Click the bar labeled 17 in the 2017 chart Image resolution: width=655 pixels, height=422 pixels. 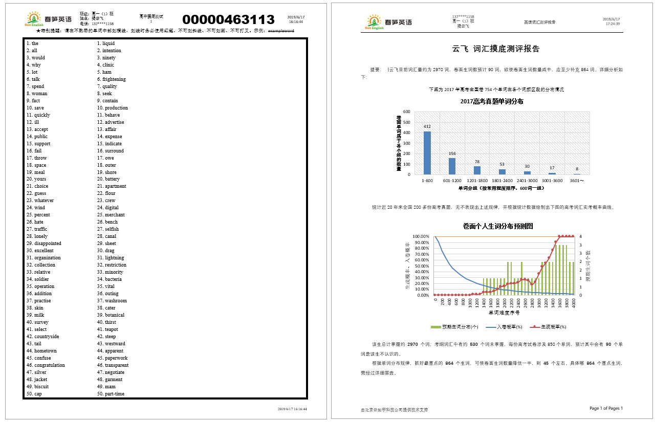click(x=552, y=173)
